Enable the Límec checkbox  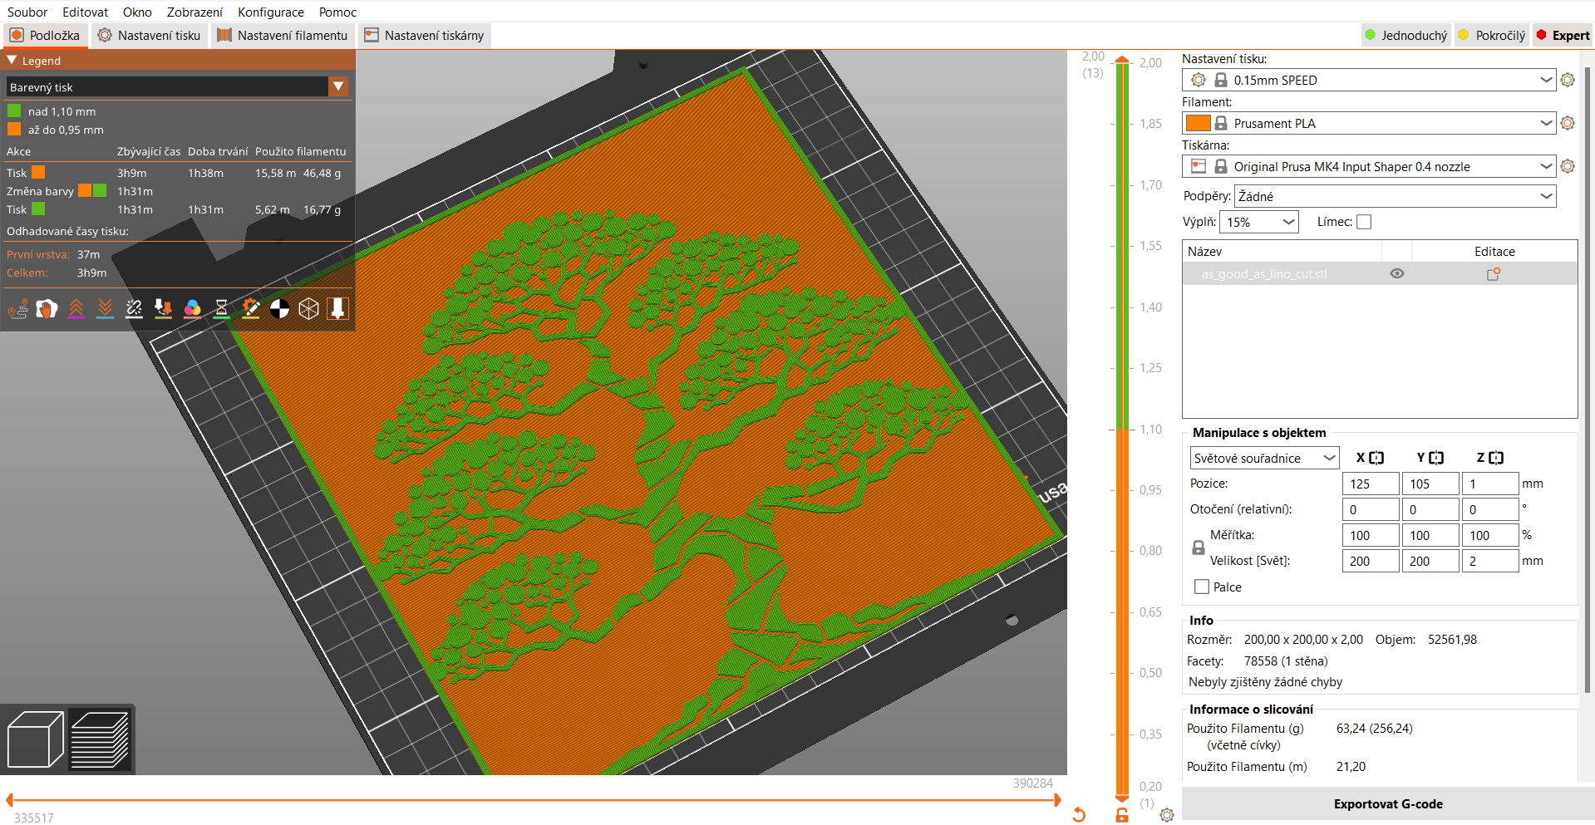(1364, 221)
